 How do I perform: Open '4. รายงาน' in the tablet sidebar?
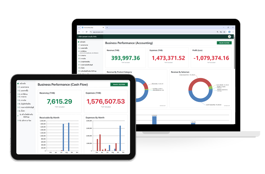23,97
